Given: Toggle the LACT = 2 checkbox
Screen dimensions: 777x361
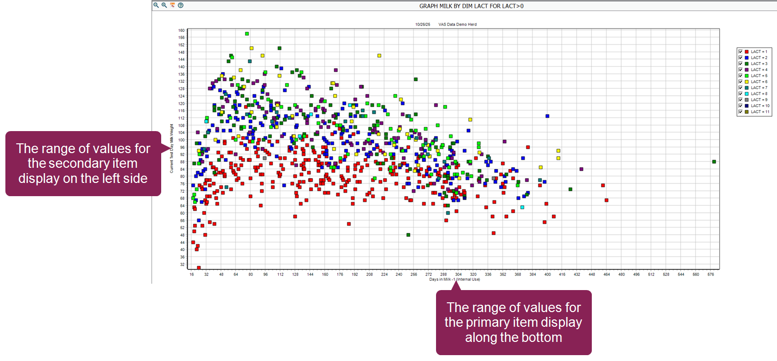Looking at the screenshot, I should coord(740,58).
